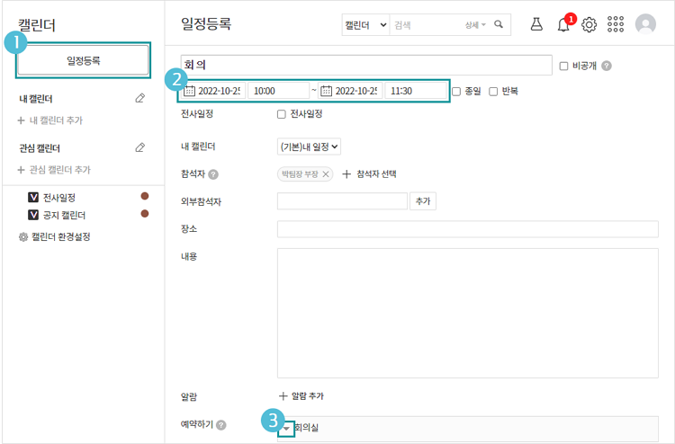Open start date picker calendar icon
Image resolution: width=675 pixels, height=444 pixels.
[x=189, y=91]
